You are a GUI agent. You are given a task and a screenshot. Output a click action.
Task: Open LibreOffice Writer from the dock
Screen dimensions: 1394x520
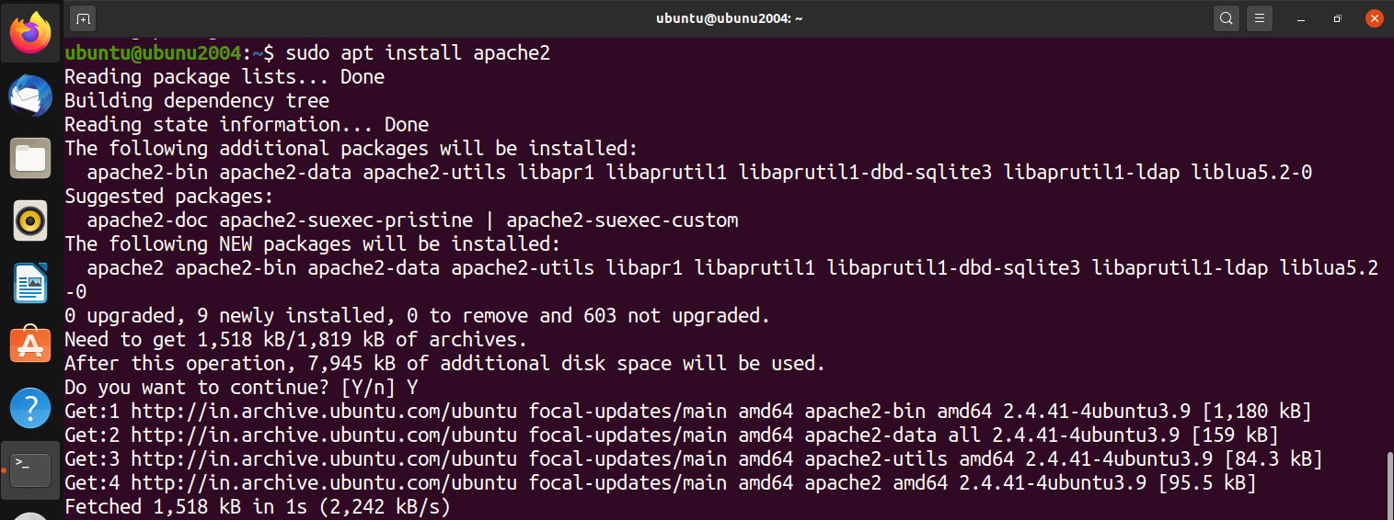click(30, 284)
